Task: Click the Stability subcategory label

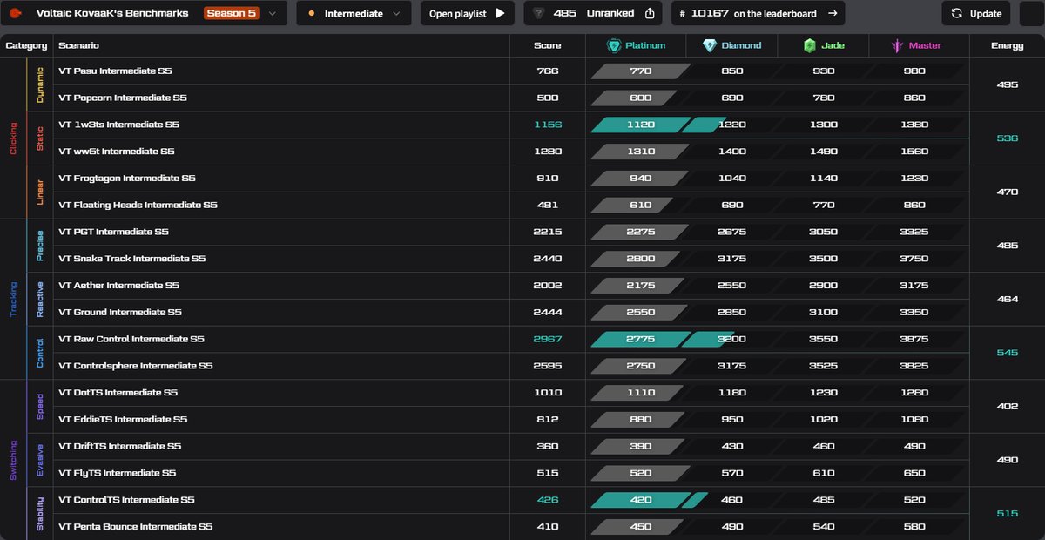Action: (x=40, y=513)
